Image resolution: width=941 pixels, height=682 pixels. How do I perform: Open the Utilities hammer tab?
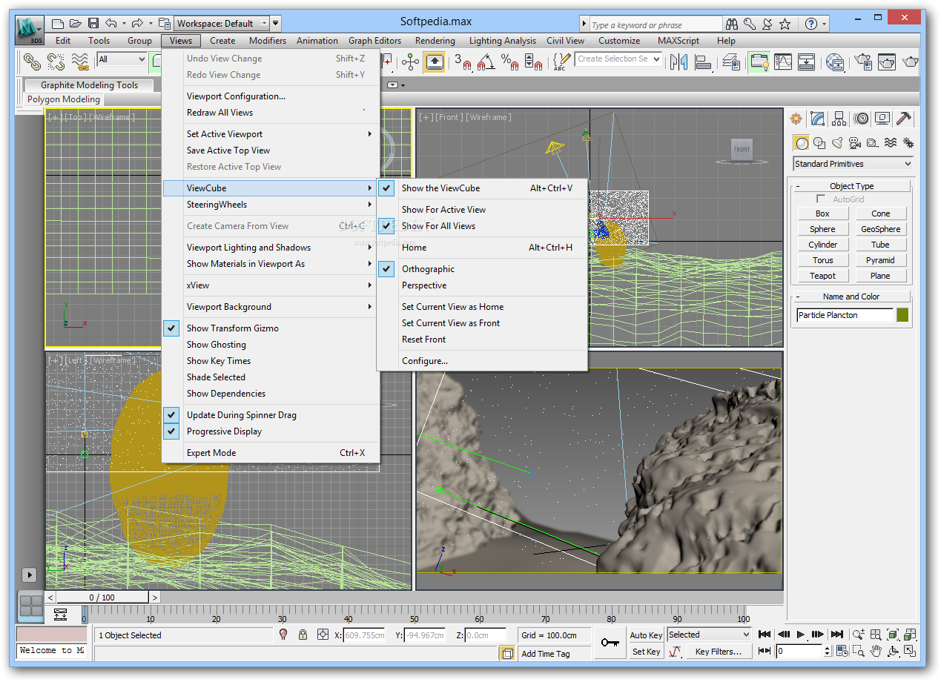[904, 119]
